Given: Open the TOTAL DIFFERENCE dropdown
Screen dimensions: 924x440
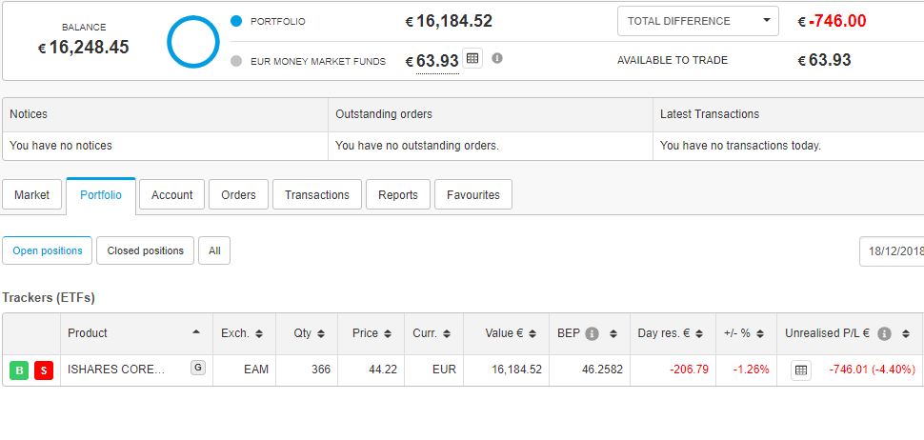Looking at the screenshot, I should point(697,21).
